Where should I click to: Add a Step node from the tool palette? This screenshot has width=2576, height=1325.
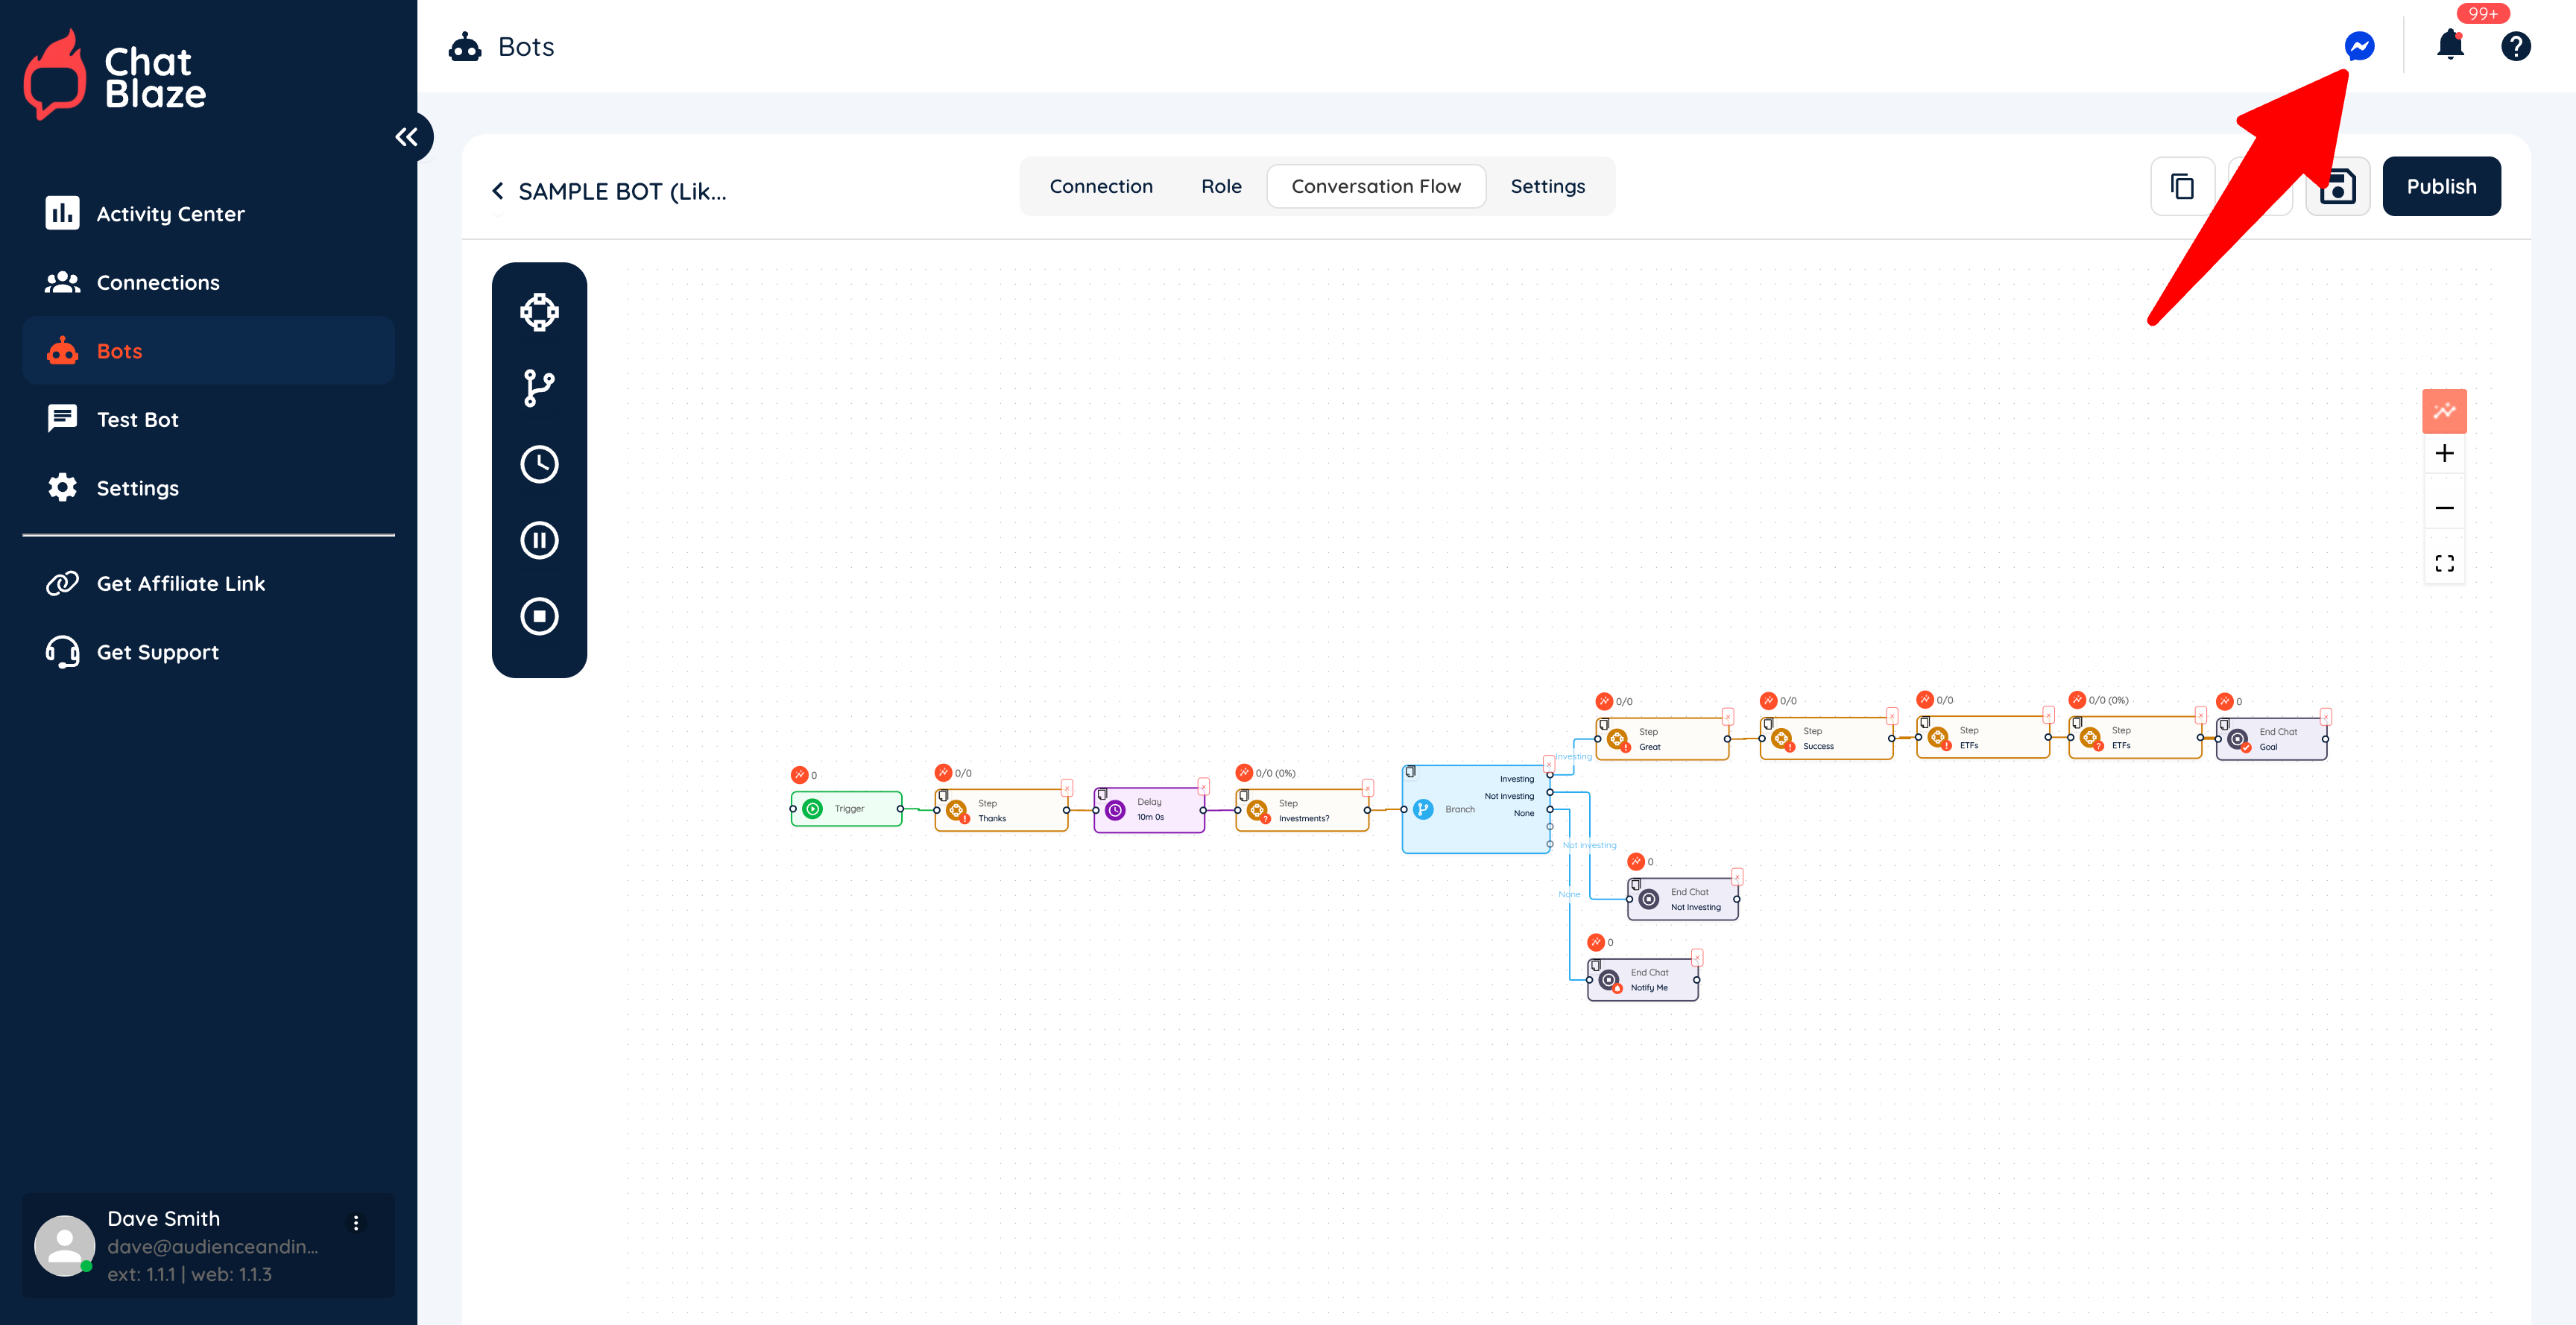click(539, 312)
